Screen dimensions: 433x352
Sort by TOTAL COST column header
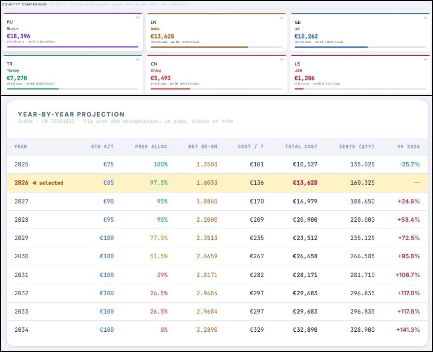point(301,147)
